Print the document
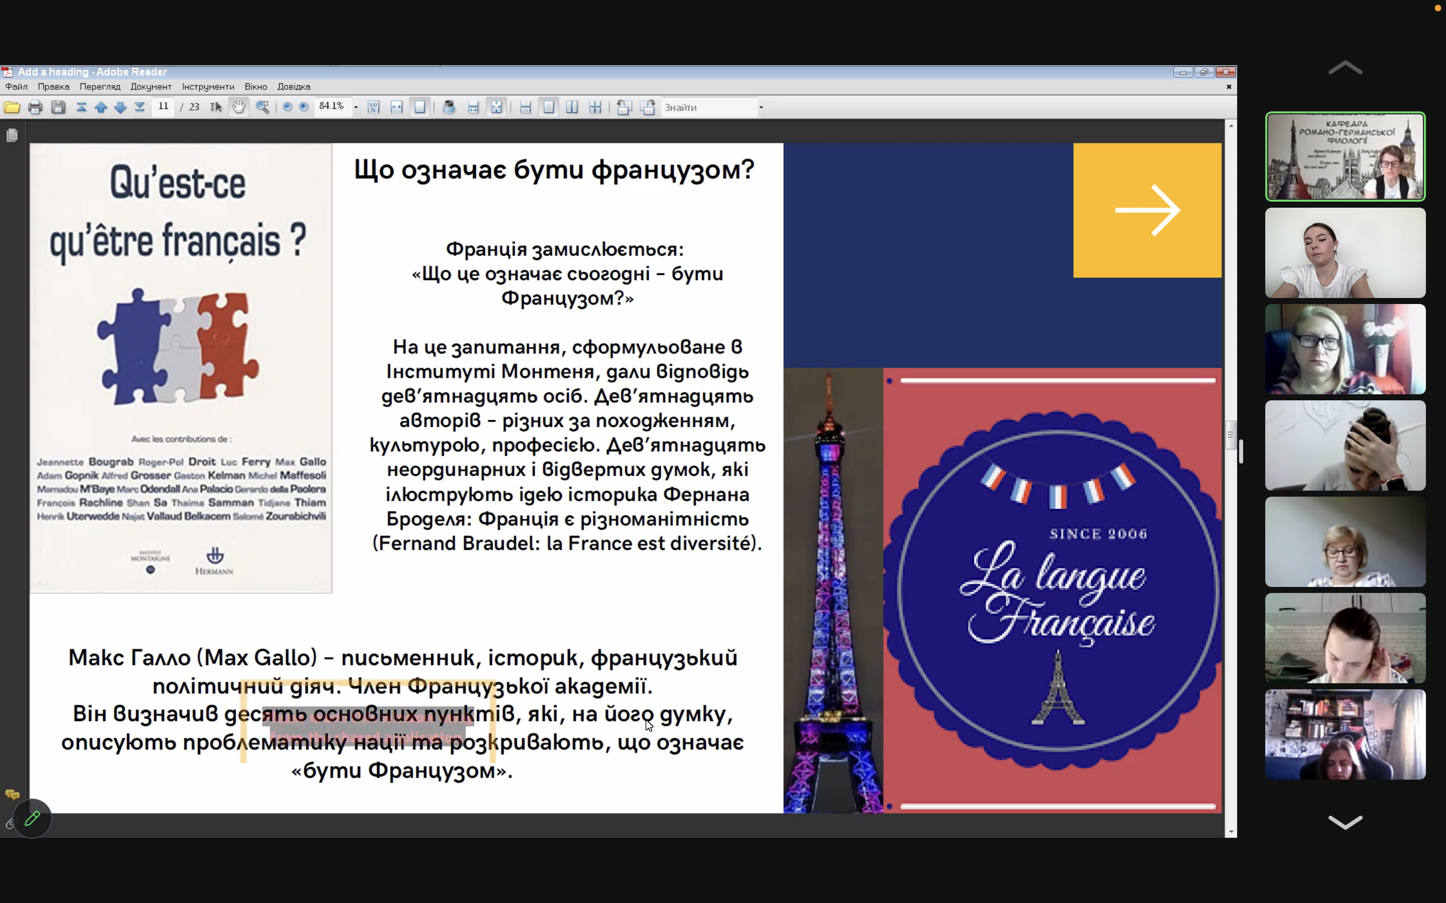The image size is (1446, 903). (x=35, y=107)
